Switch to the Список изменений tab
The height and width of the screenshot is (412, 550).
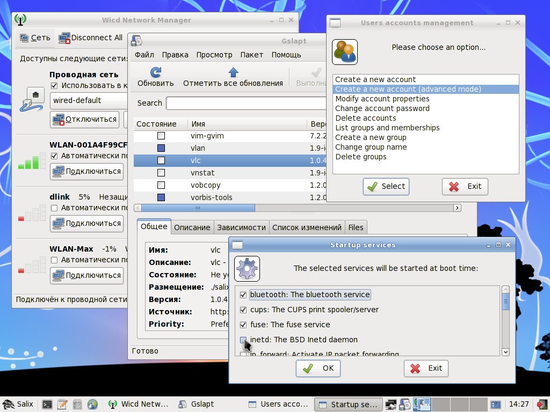[307, 227]
